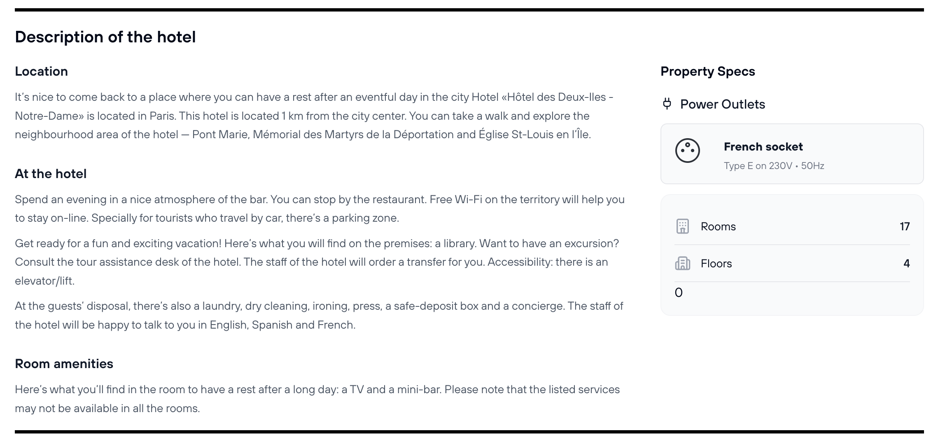Click the Rooms building icon
Image resolution: width=938 pixels, height=445 pixels.
click(682, 227)
